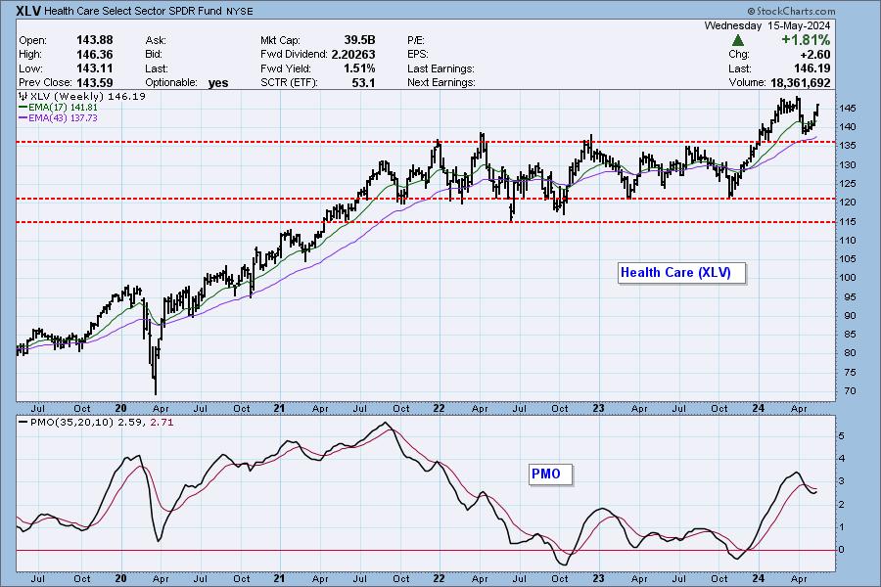This screenshot has height=587, width=881.
Task: Click the EPS label
Action: (417, 55)
